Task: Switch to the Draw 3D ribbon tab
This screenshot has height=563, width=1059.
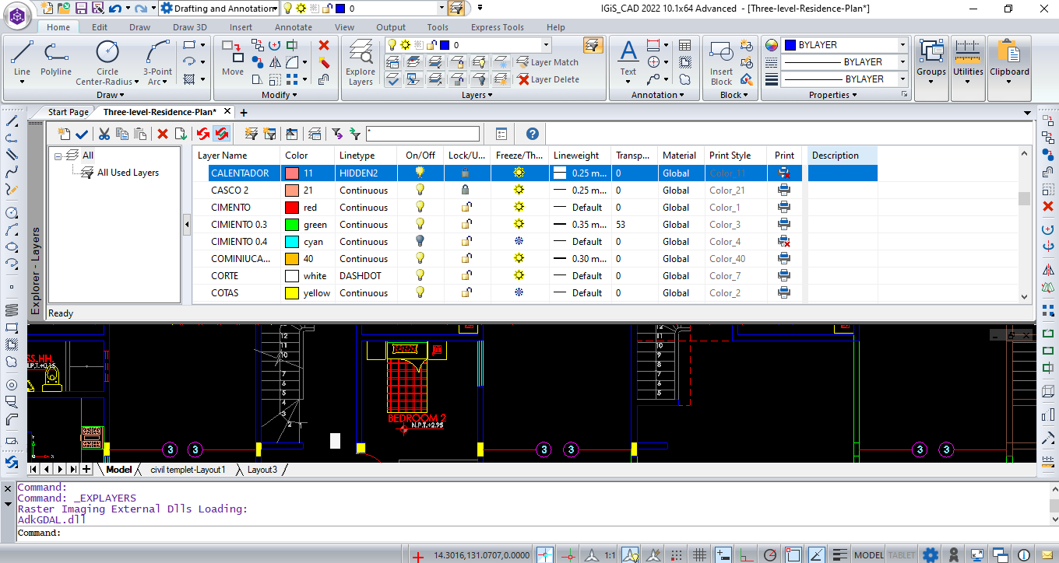Action: tap(190, 27)
